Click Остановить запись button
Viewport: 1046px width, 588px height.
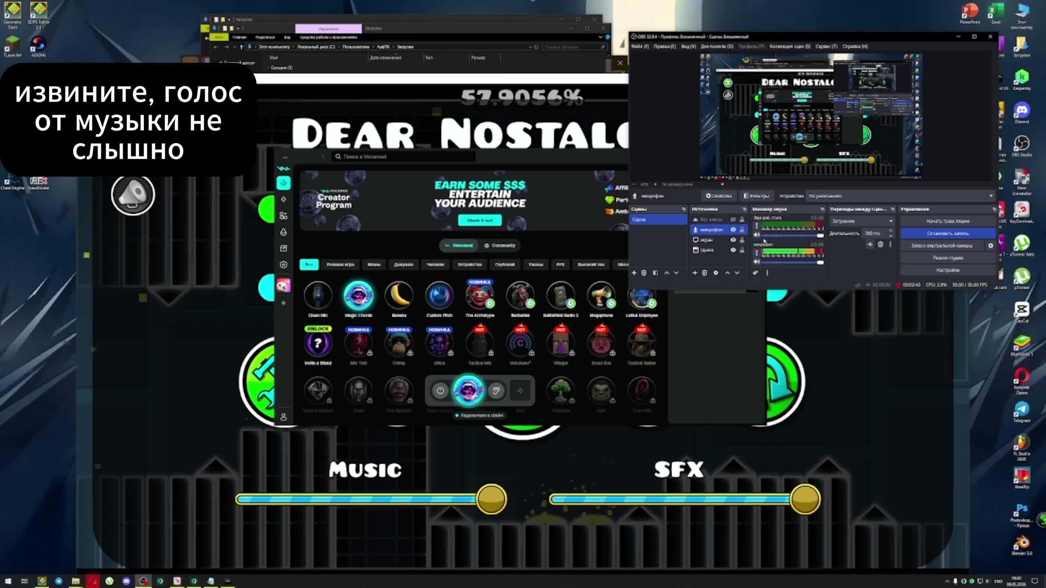(x=948, y=233)
